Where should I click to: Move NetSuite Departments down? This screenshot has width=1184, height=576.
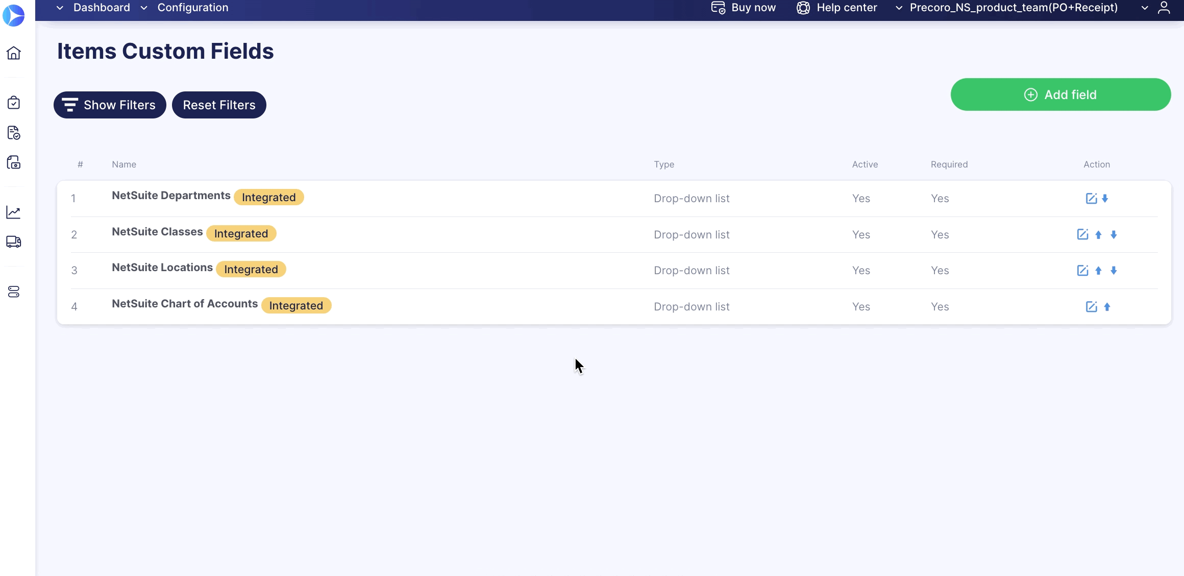pos(1105,199)
